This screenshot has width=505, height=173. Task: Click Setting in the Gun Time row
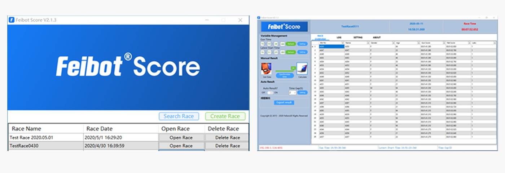tap(302, 44)
